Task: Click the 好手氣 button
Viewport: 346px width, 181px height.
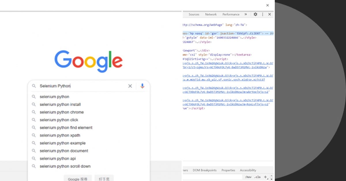Action: click(x=104, y=178)
